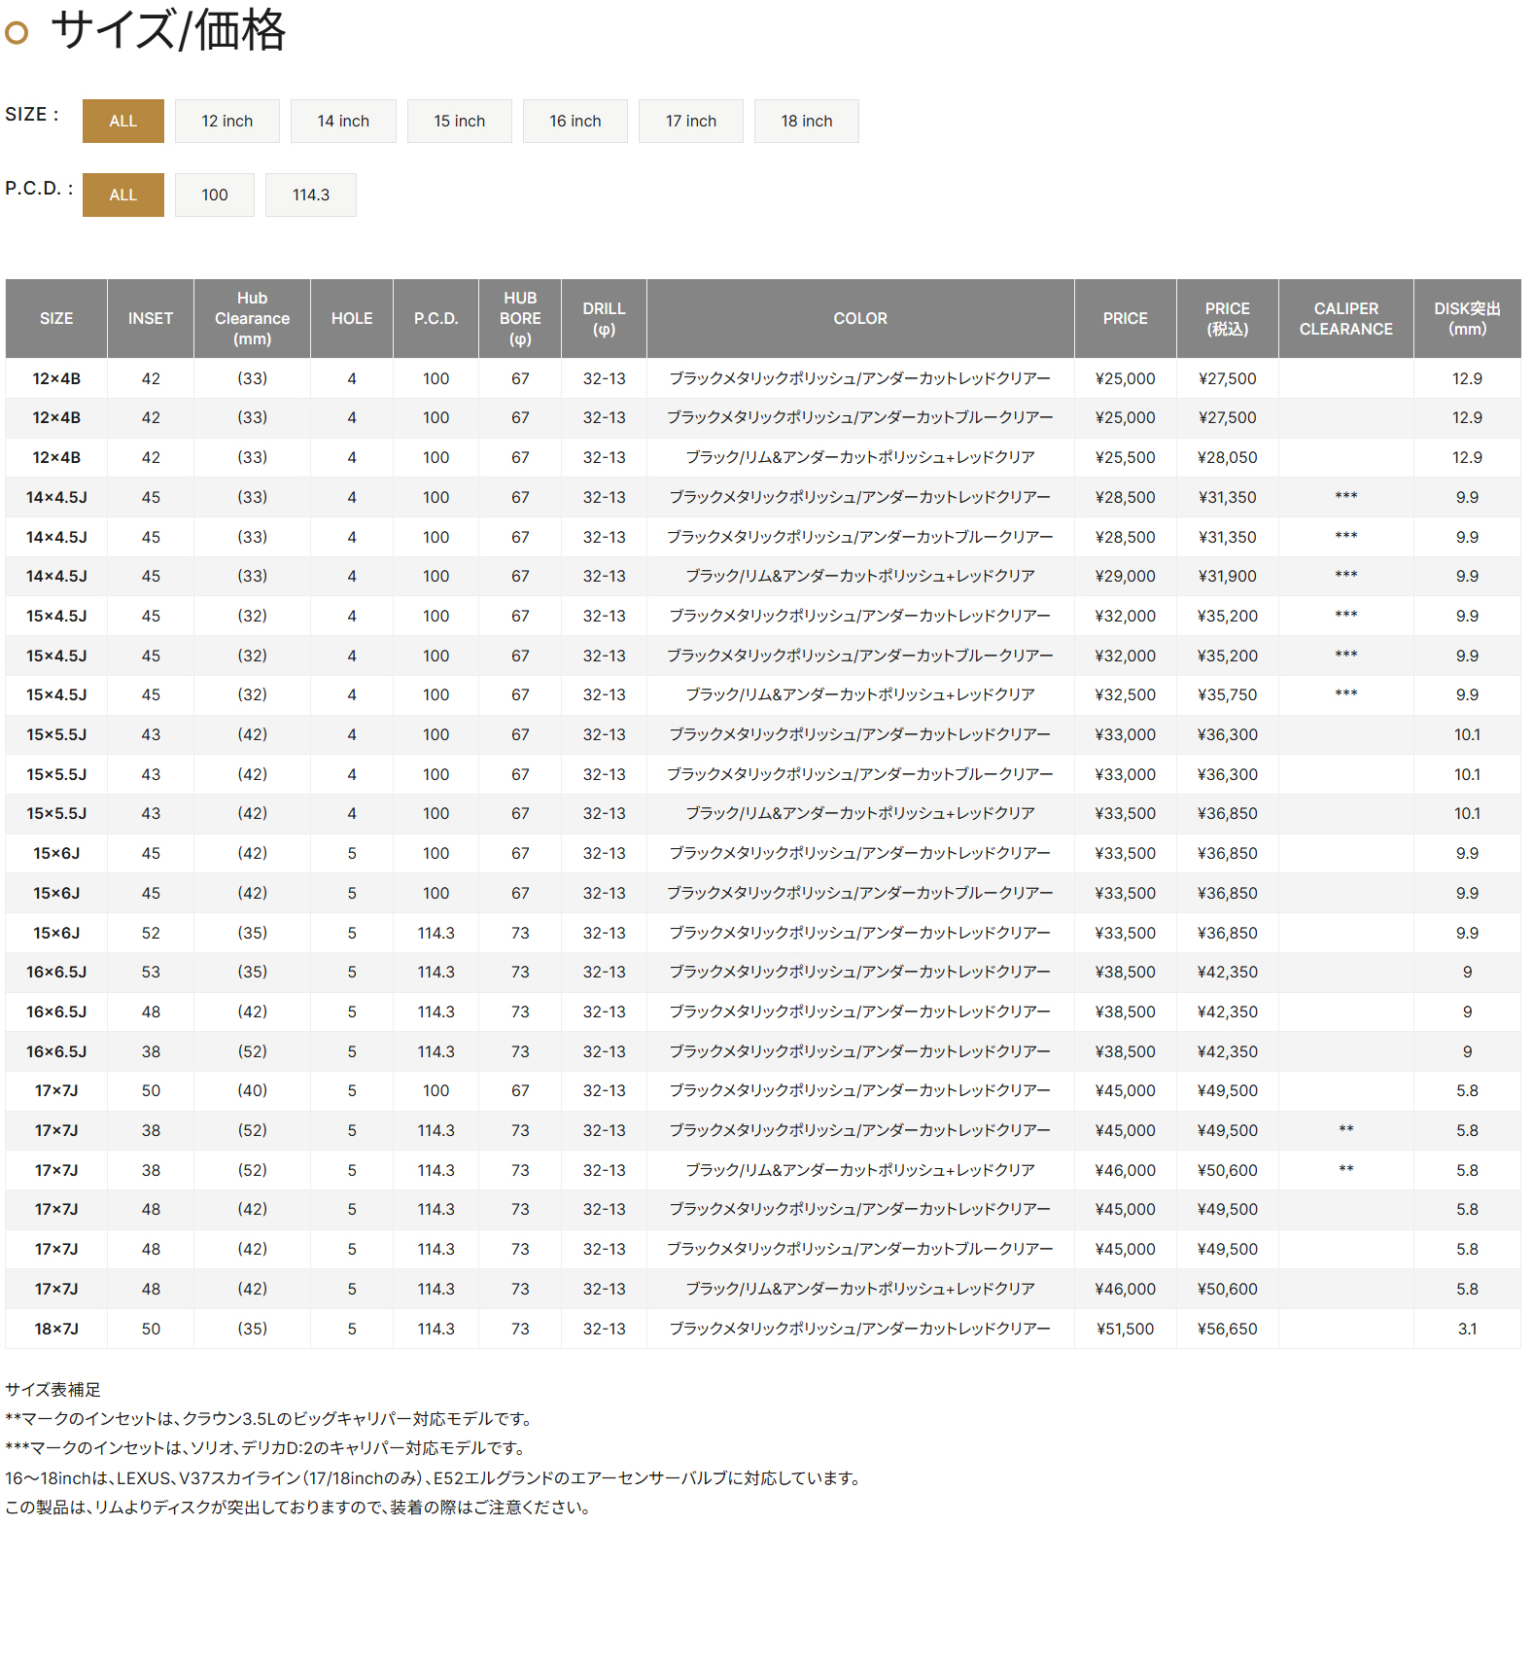Click the HUB BORE column header
Viewport: 1533px width, 1669px height.
(x=519, y=318)
